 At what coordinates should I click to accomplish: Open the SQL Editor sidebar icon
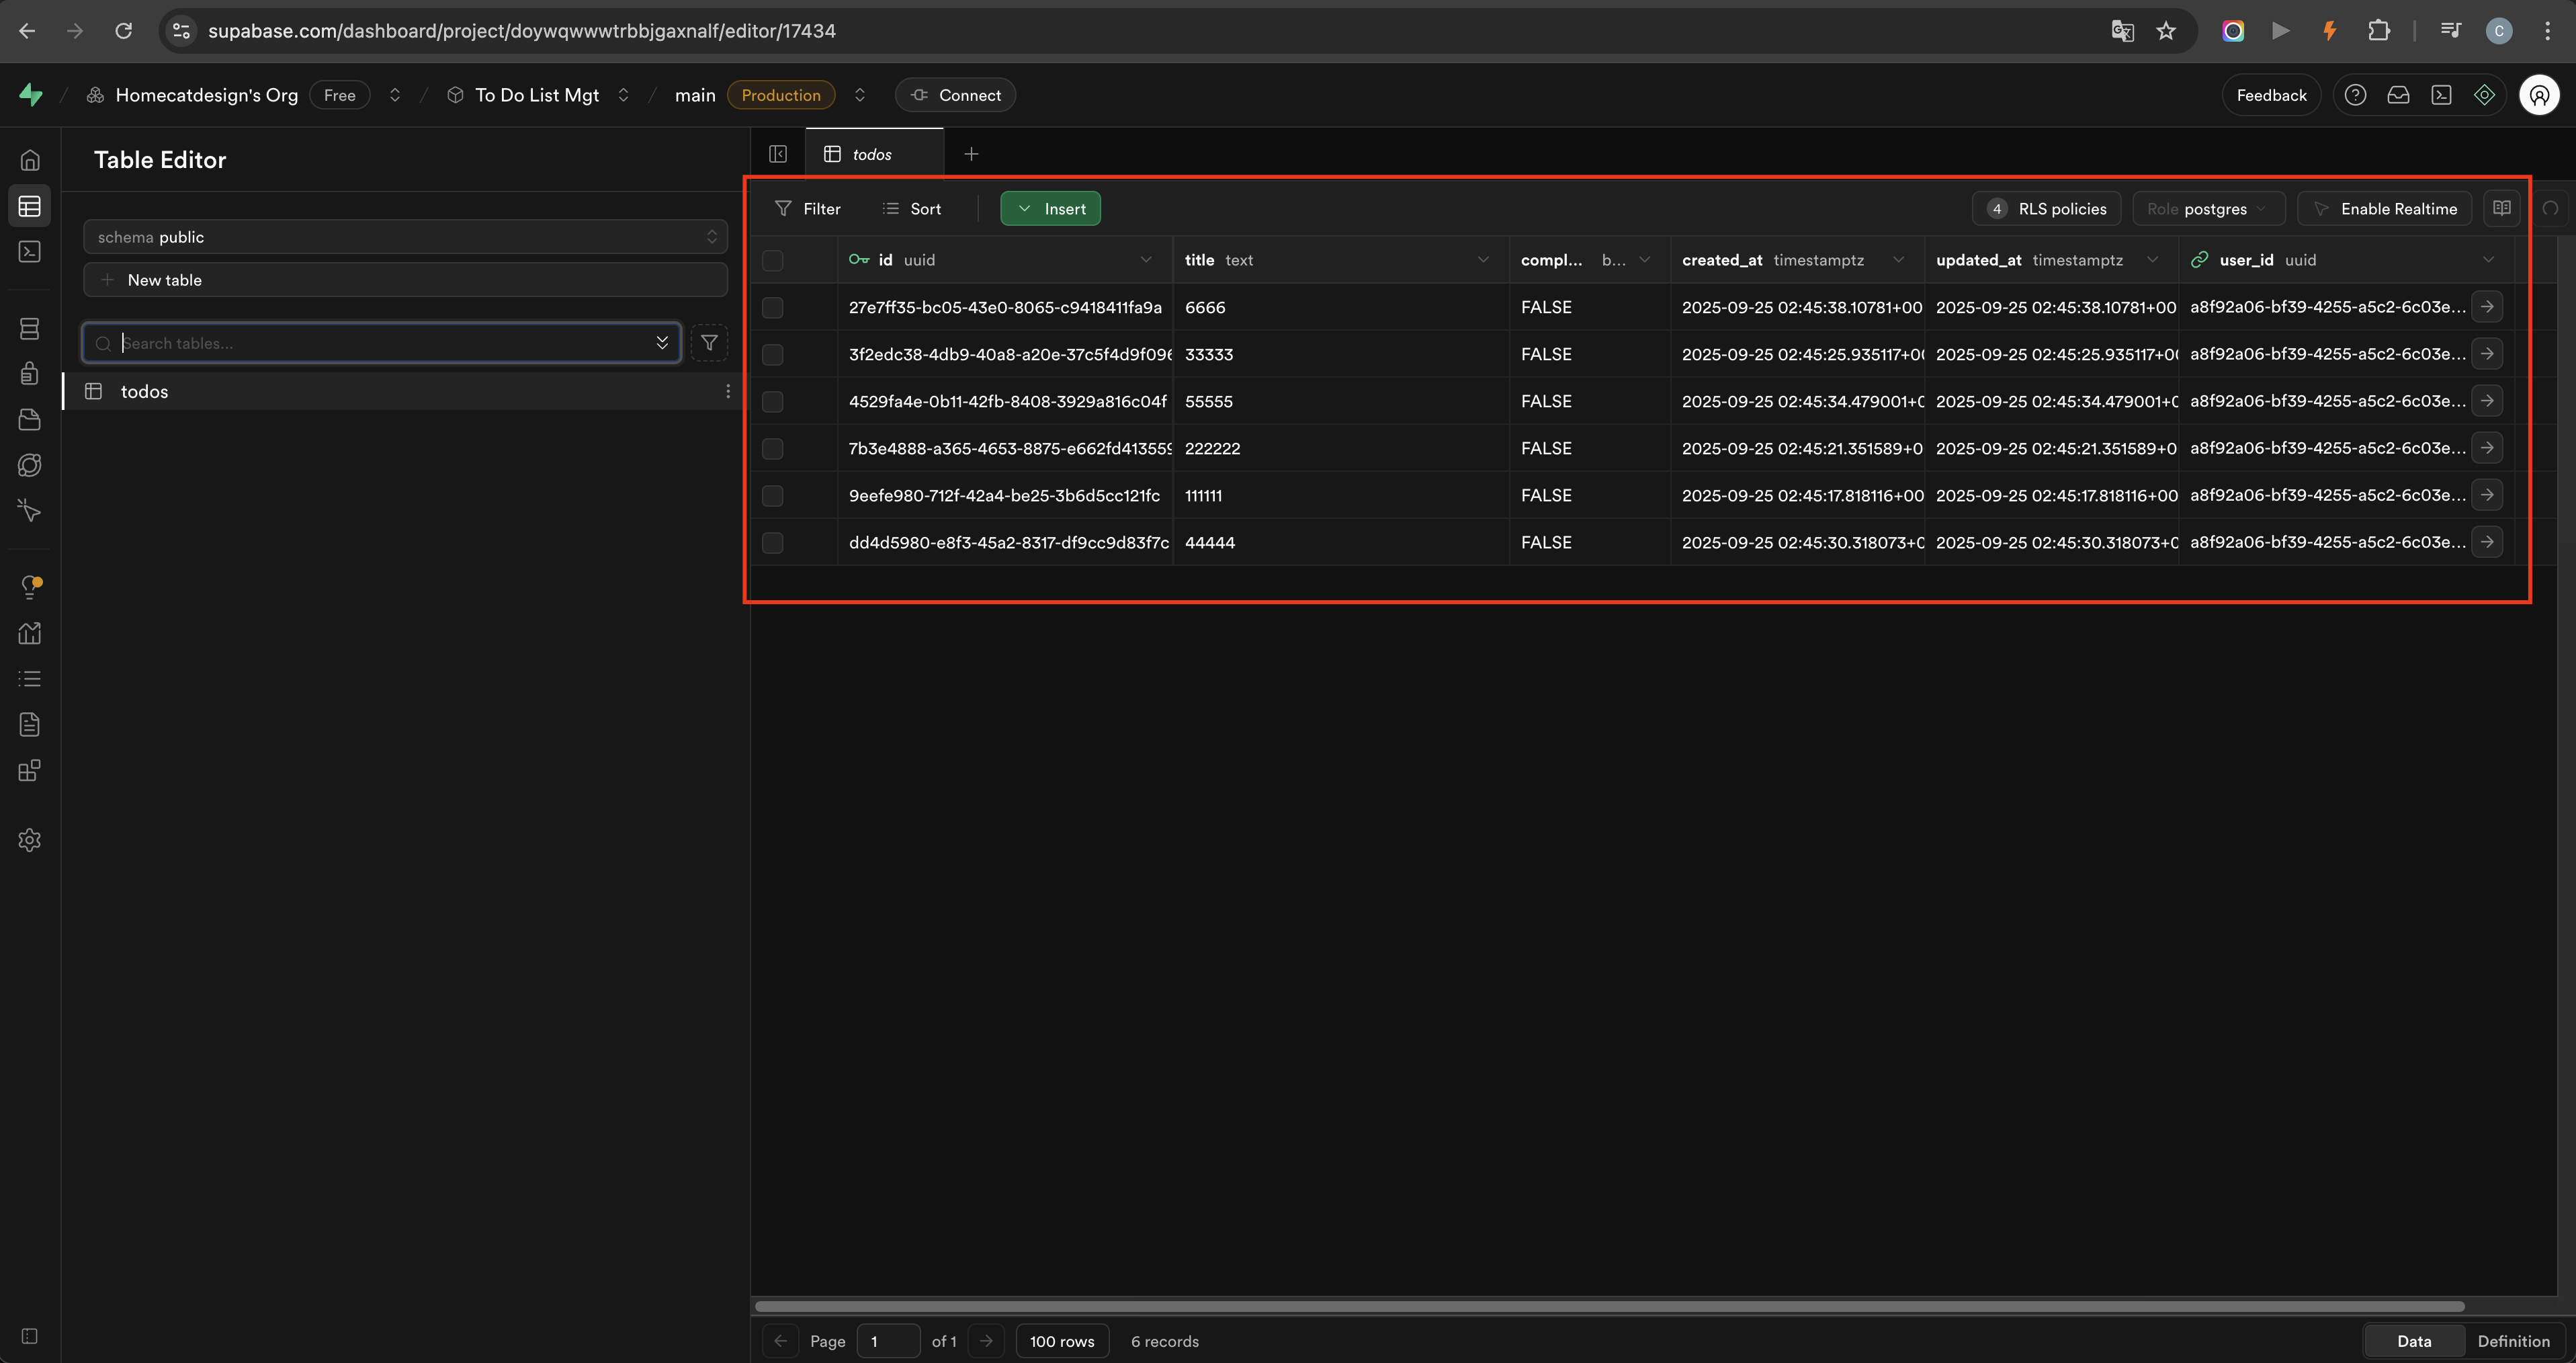click(30, 252)
